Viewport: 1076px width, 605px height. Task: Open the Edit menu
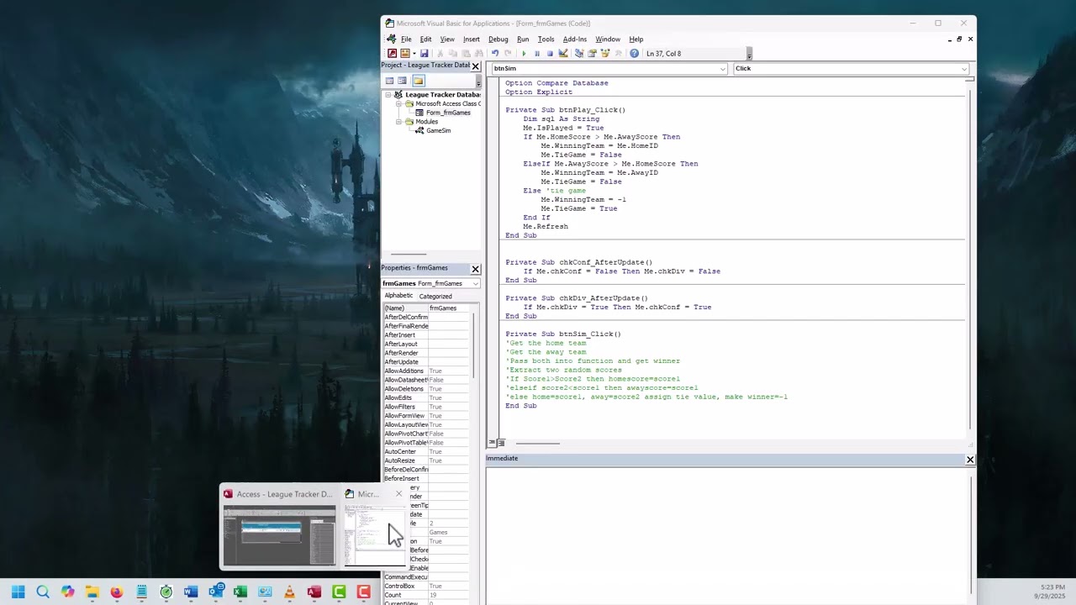click(426, 39)
